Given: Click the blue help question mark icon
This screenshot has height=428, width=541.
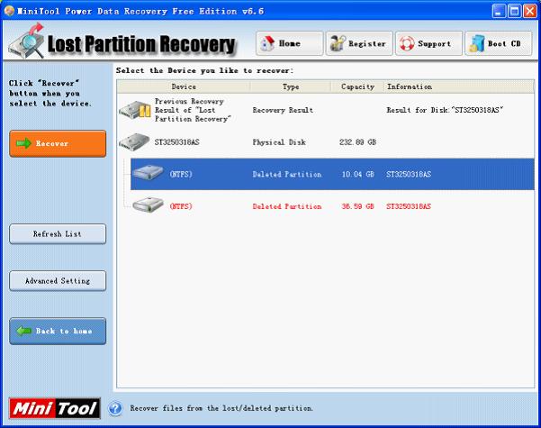Looking at the screenshot, I should coord(115,409).
